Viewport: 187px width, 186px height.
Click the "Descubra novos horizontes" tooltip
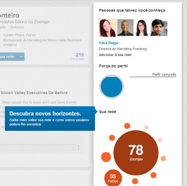coord(50,118)
